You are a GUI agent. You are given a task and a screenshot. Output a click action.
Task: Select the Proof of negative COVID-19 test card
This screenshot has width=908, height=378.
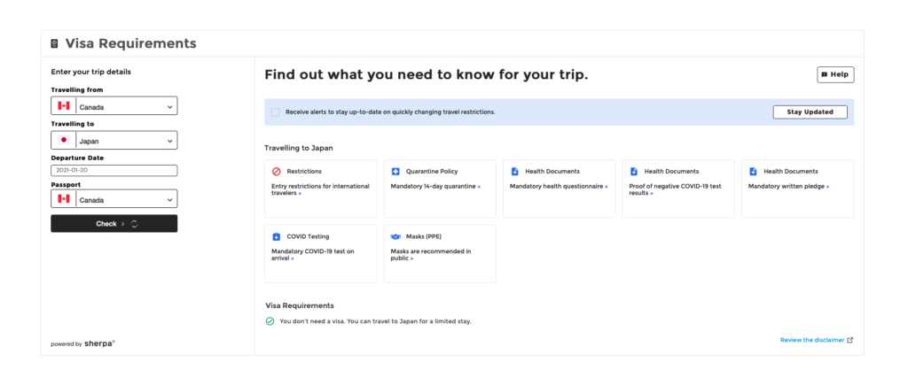678,189
